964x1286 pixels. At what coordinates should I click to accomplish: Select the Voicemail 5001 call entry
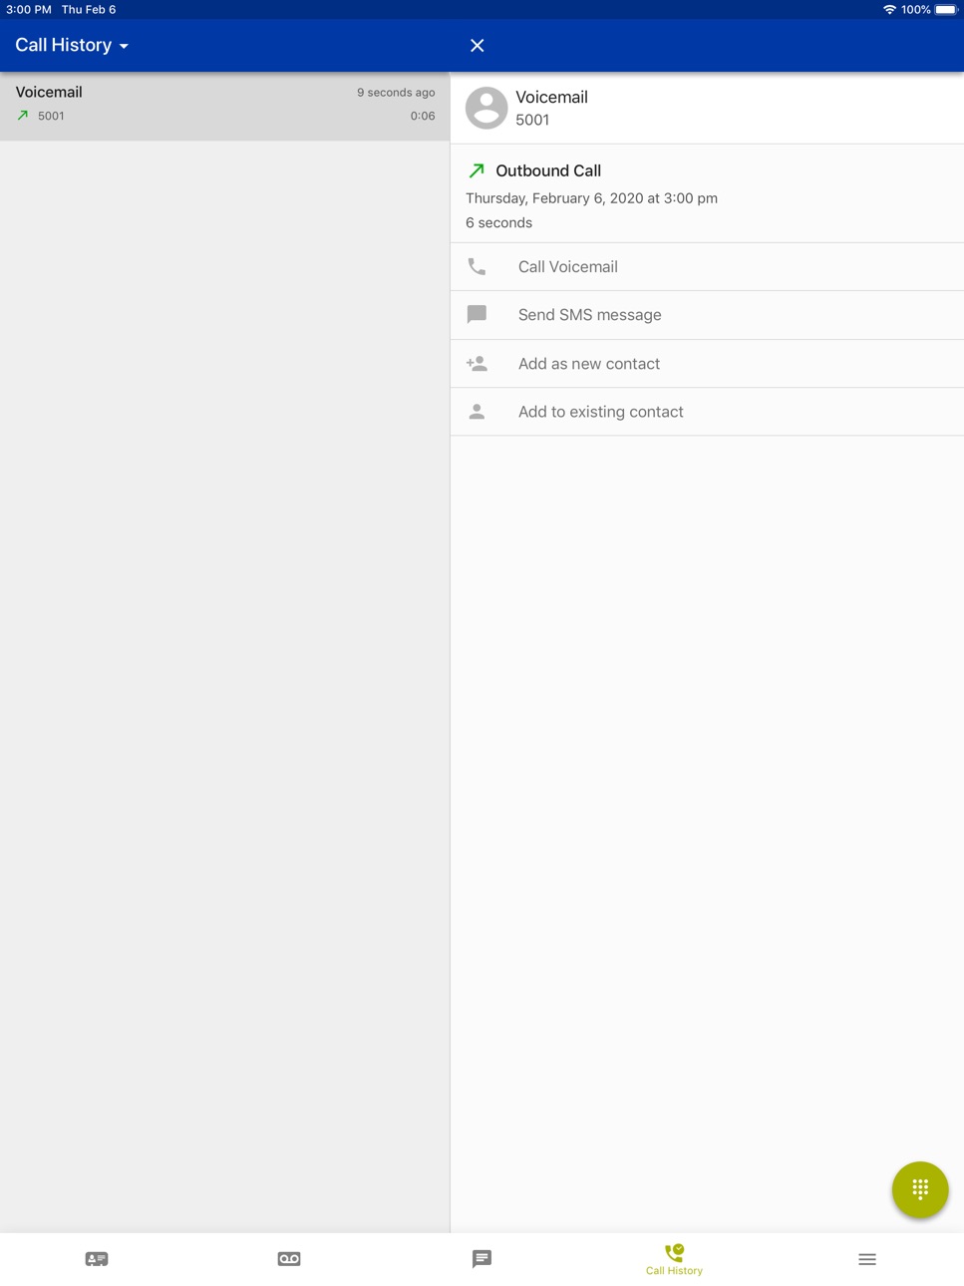[x=225, y=105]
